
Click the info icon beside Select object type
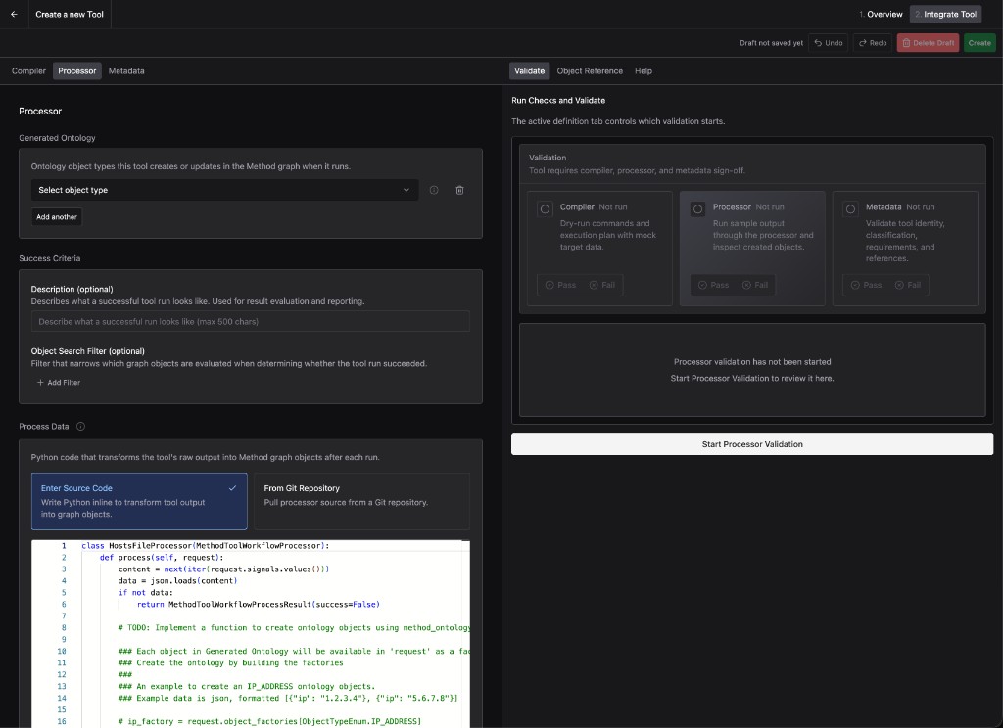click(434, 190)
